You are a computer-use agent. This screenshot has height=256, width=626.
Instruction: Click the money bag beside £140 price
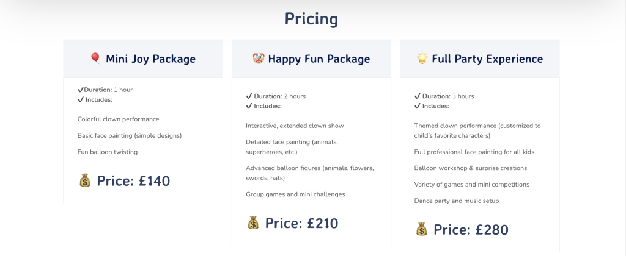click(x=85, y=180)
